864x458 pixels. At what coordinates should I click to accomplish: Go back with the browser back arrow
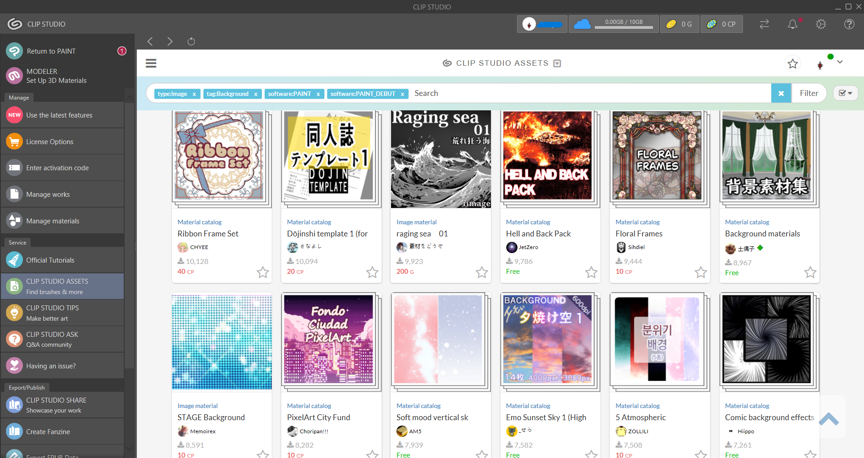pos(150,41)
